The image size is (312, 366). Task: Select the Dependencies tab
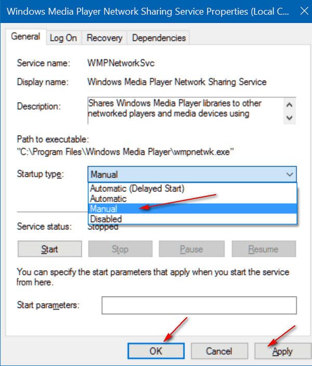click(x=159, y=38)
